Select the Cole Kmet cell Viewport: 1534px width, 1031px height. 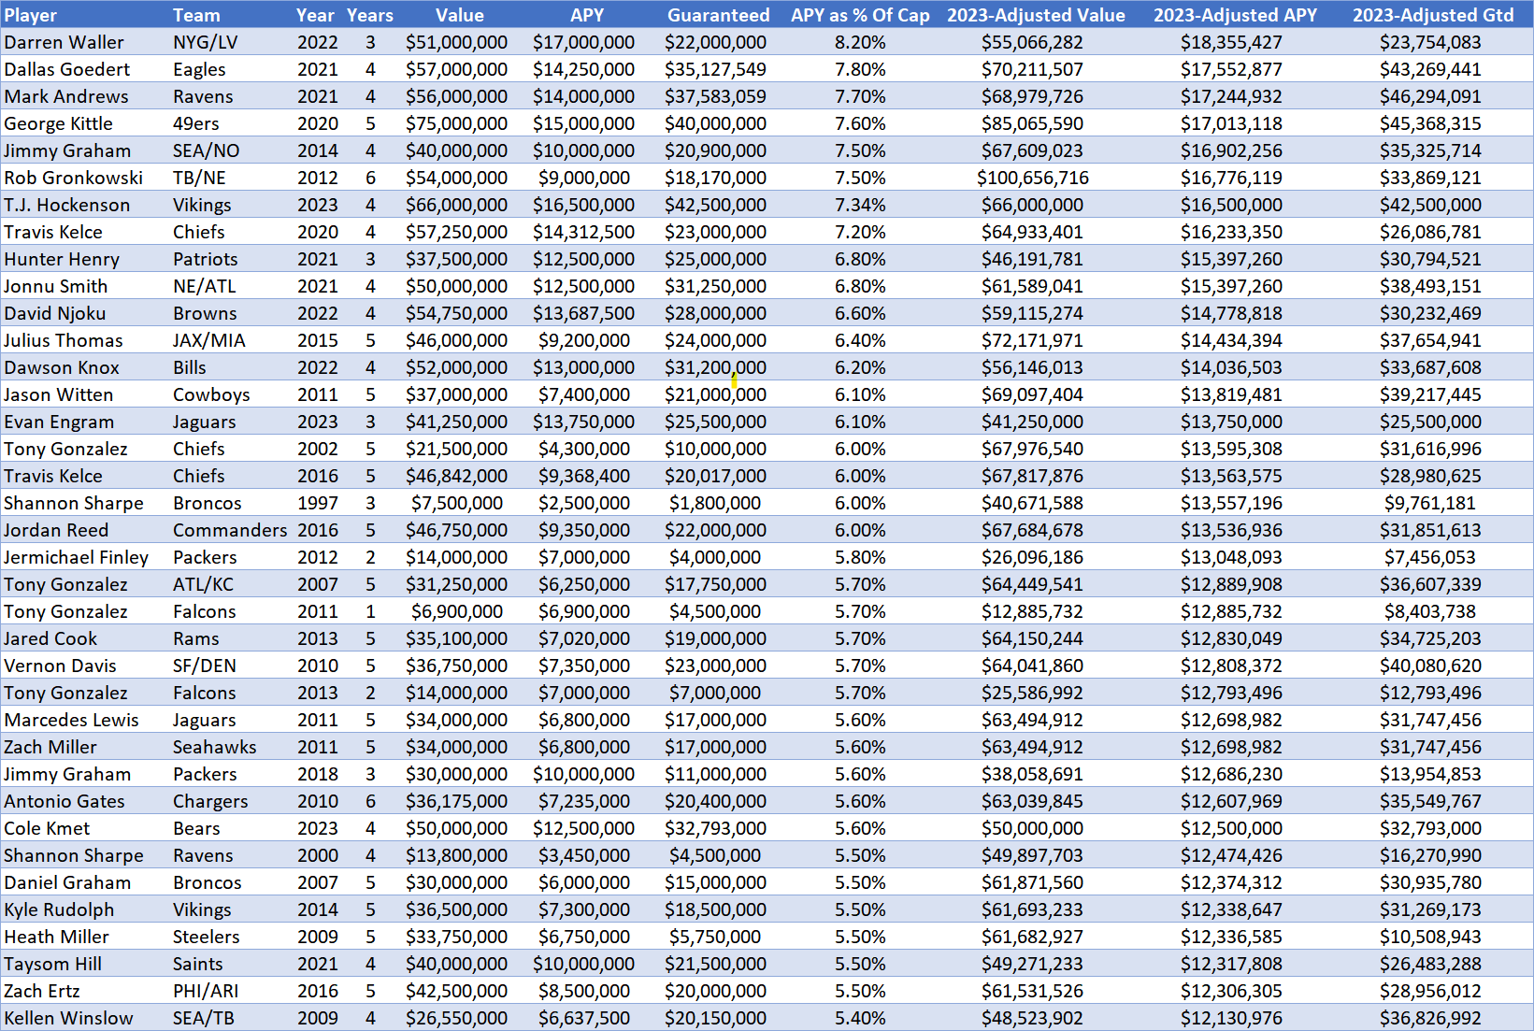coord(47,828)
